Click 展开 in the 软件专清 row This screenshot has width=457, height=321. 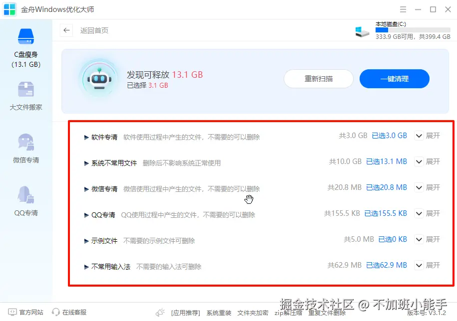point(433,136)
